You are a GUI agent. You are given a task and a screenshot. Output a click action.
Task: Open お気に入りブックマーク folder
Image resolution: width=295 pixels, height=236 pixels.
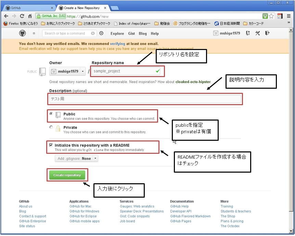pos(58,24)
